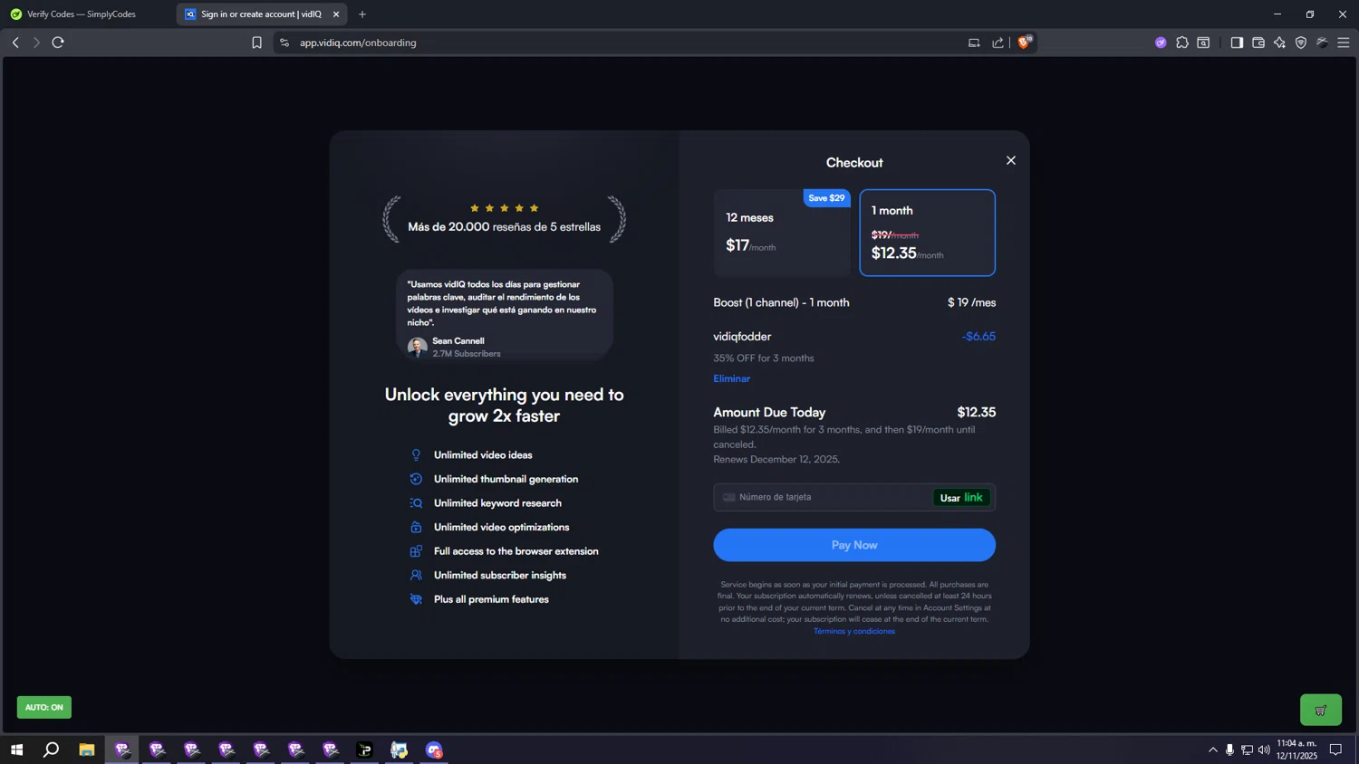Viewport: 1359px width, 764px height.
Task: Toggle the browser sidebar panel
Action: pyautogui.click(x=1237, y=43)
